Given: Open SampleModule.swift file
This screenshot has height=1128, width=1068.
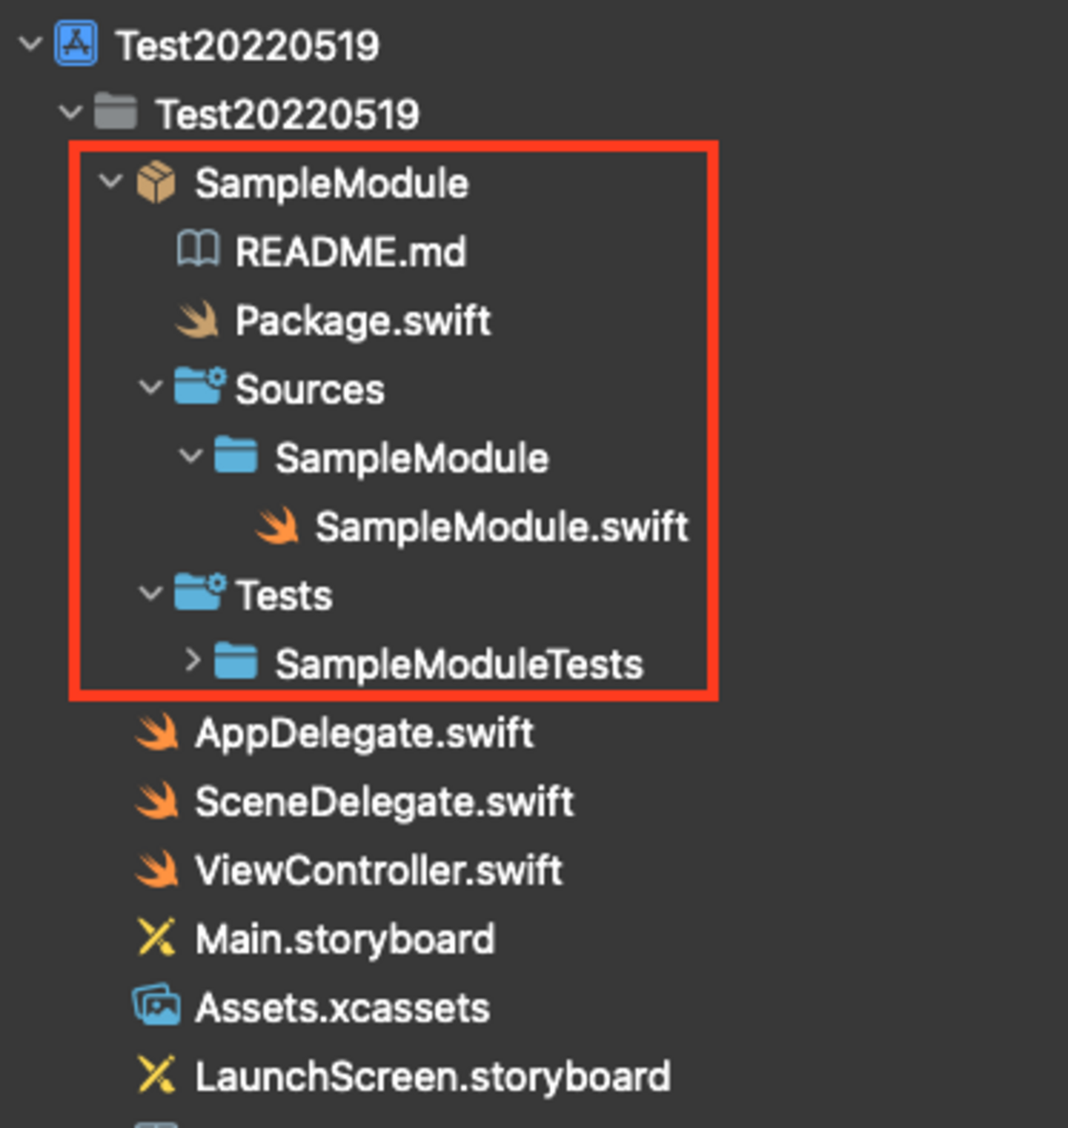Looking at the screenshot, I should tap(501, 527).
